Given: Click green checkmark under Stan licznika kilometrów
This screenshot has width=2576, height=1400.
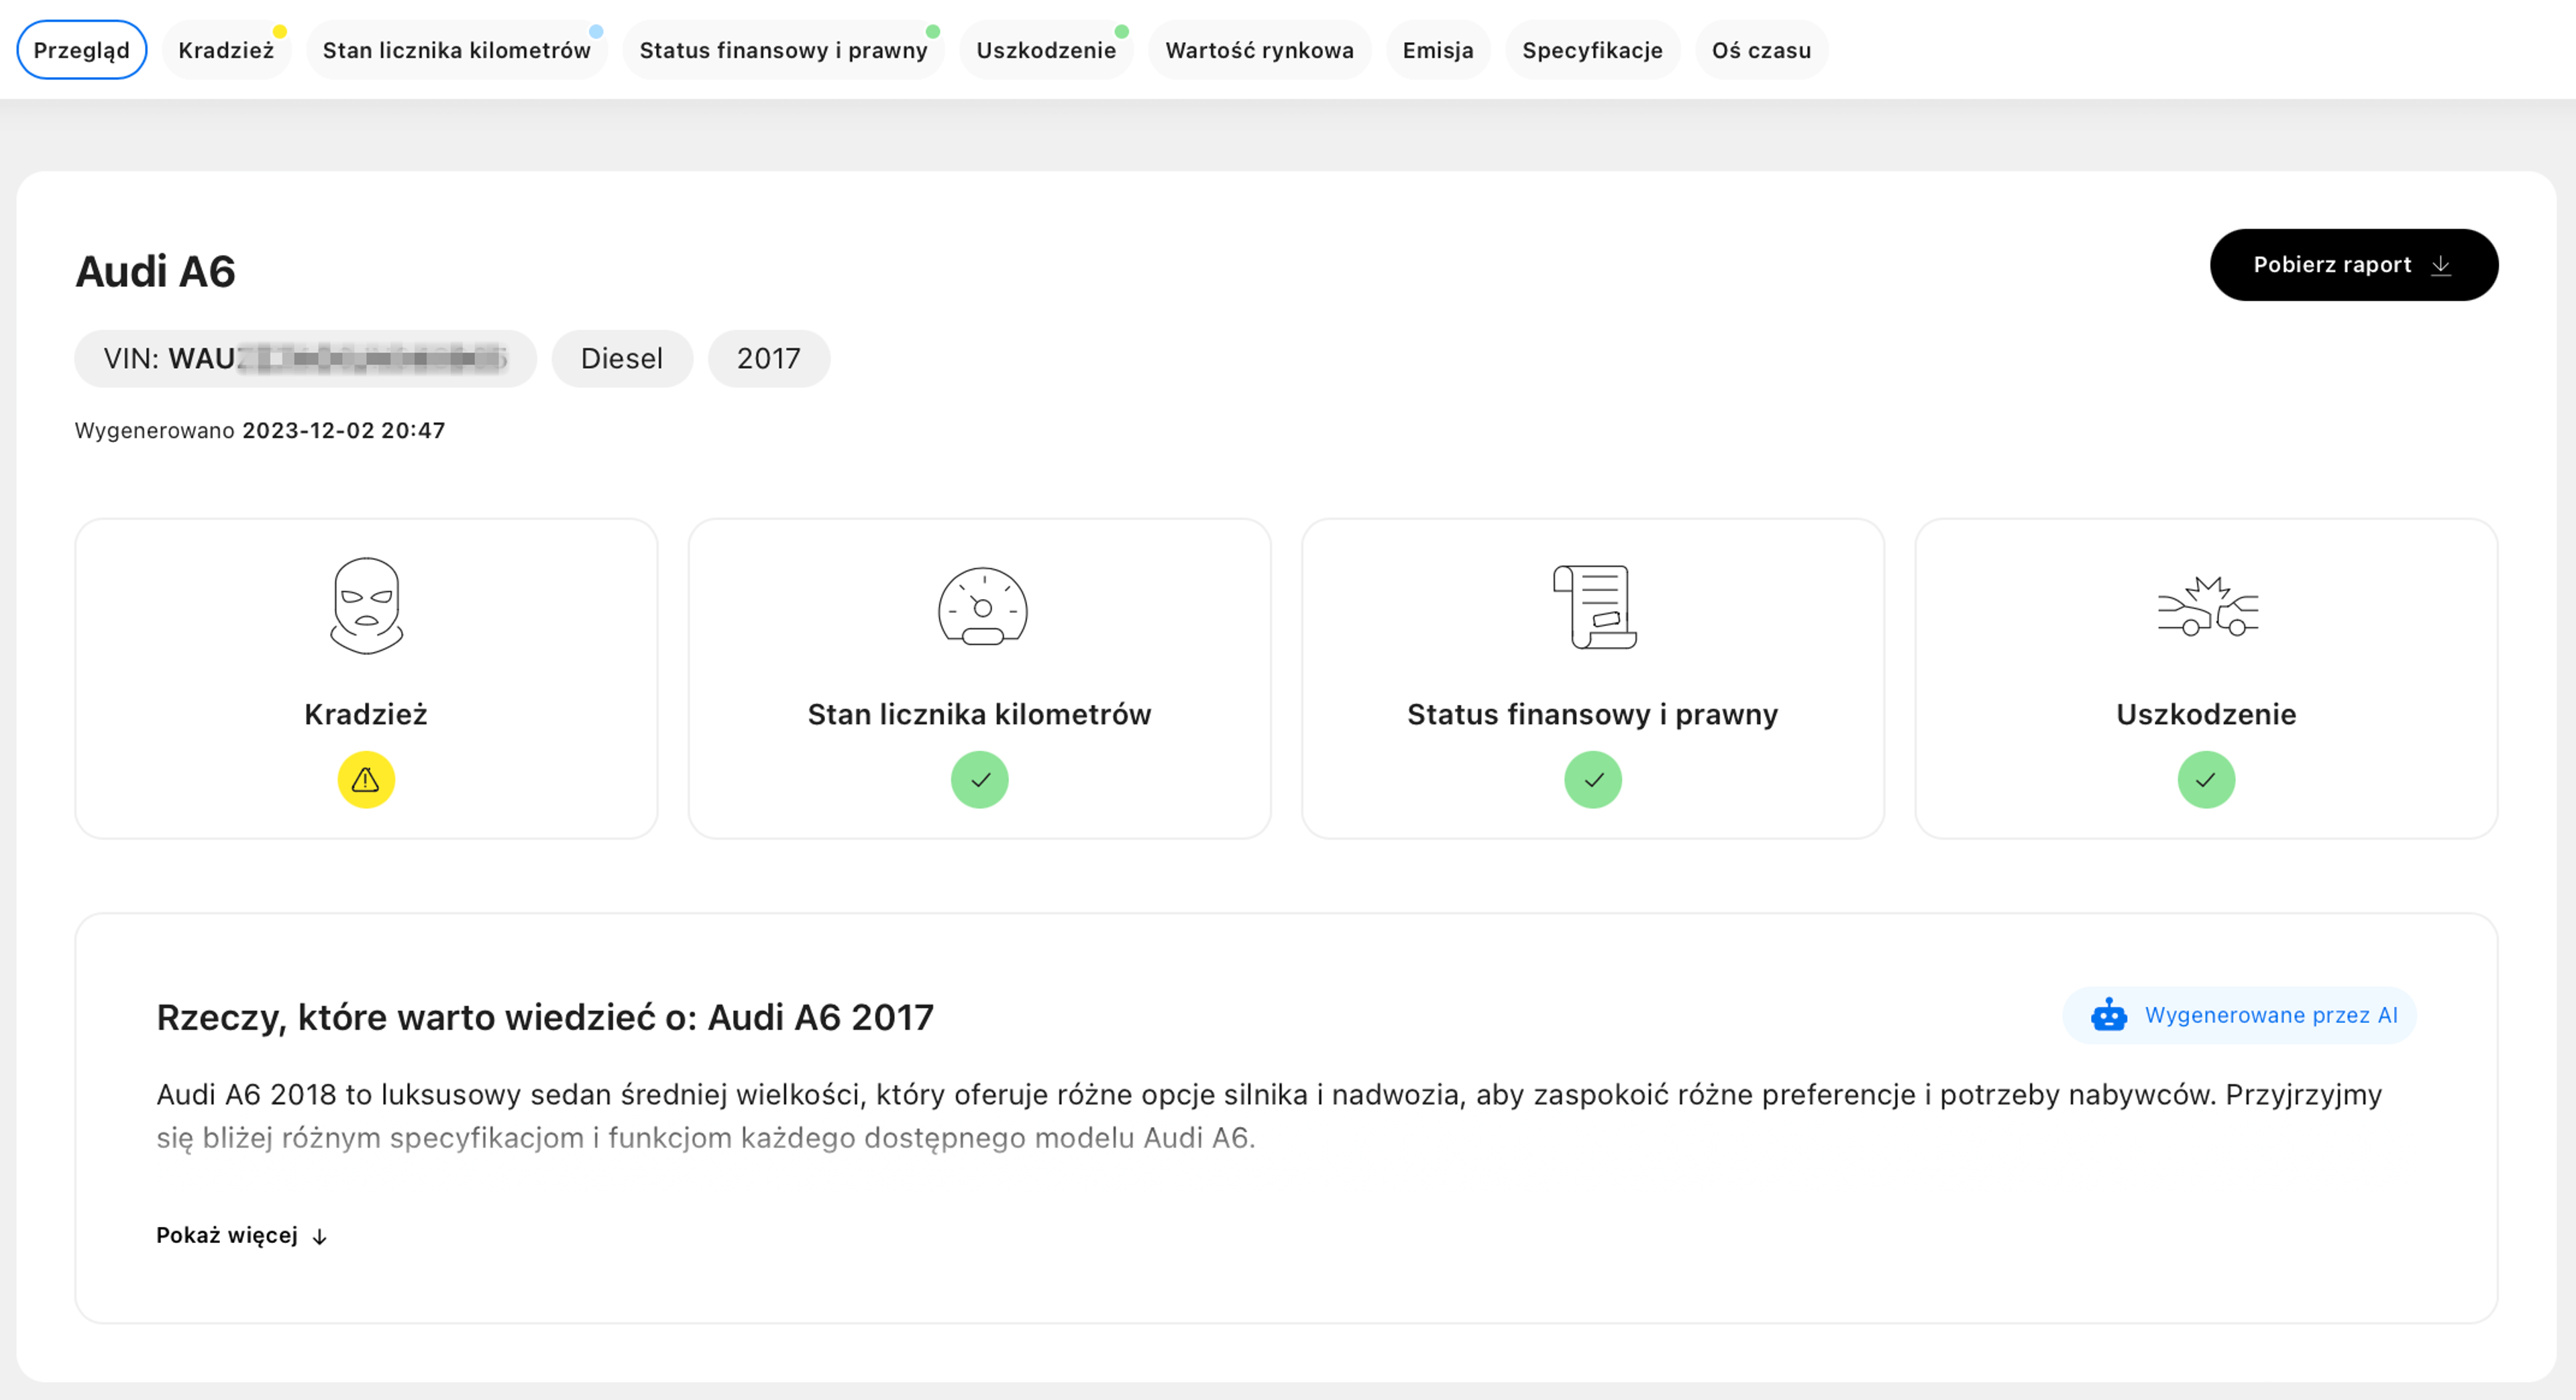Looking at the screenshot, I should click(x=980, y=780).
